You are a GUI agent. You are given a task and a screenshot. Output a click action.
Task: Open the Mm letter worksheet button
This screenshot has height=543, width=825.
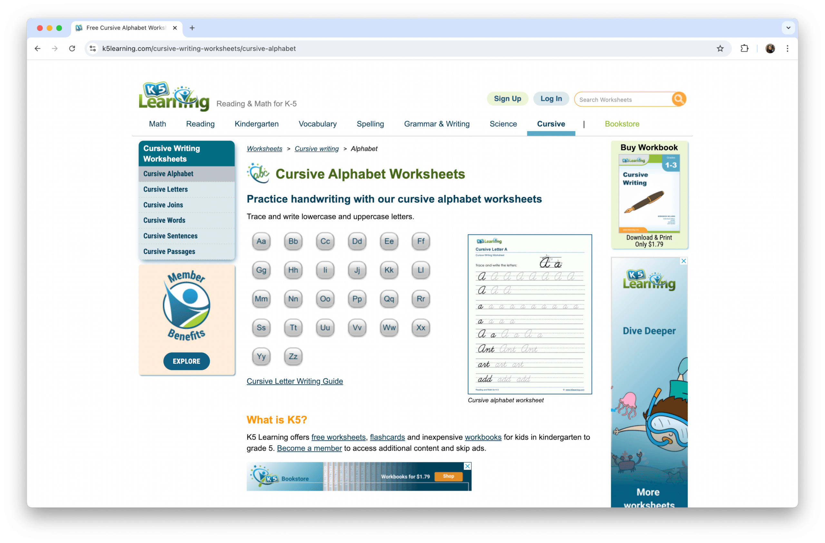coord(261,299)
